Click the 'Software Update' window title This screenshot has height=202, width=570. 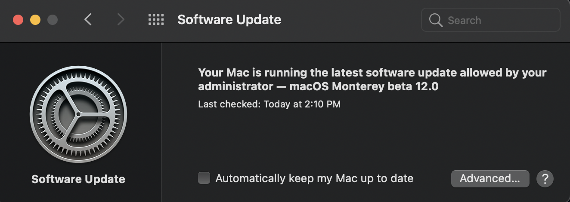229,20
